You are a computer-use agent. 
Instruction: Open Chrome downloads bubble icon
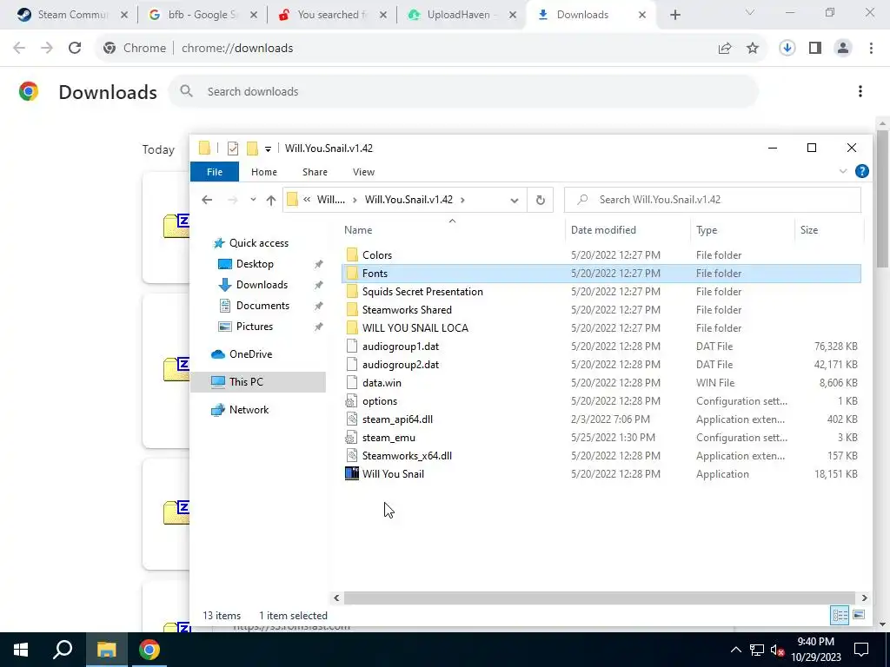(x=787, y=49)
